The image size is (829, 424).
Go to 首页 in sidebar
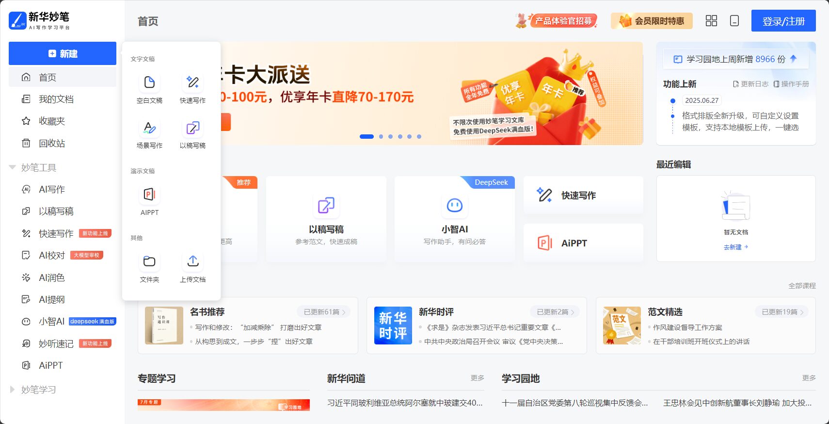pyautogui.click(x=63, y=77)
